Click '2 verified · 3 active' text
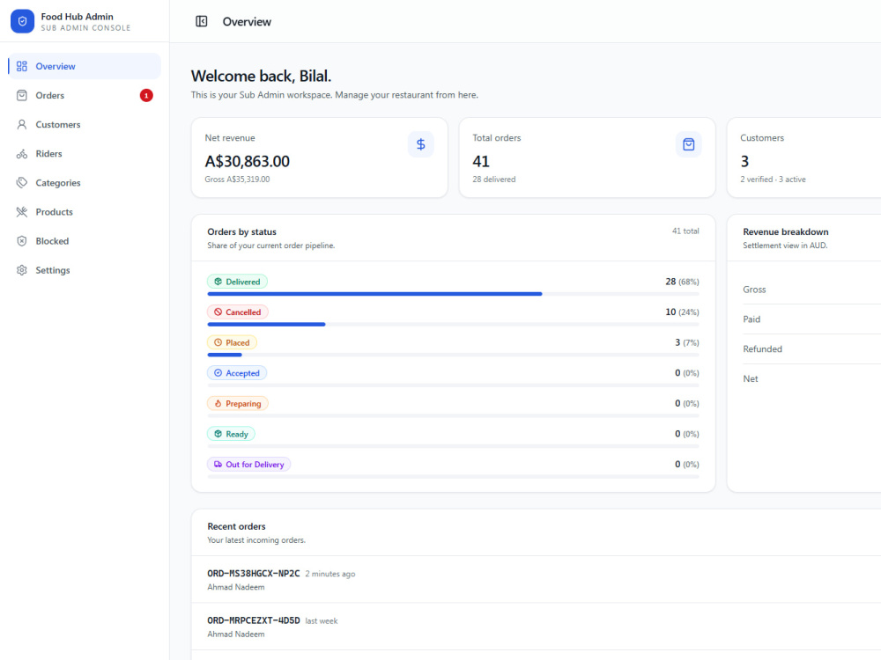Screen dimensions: 881x660 773,180
